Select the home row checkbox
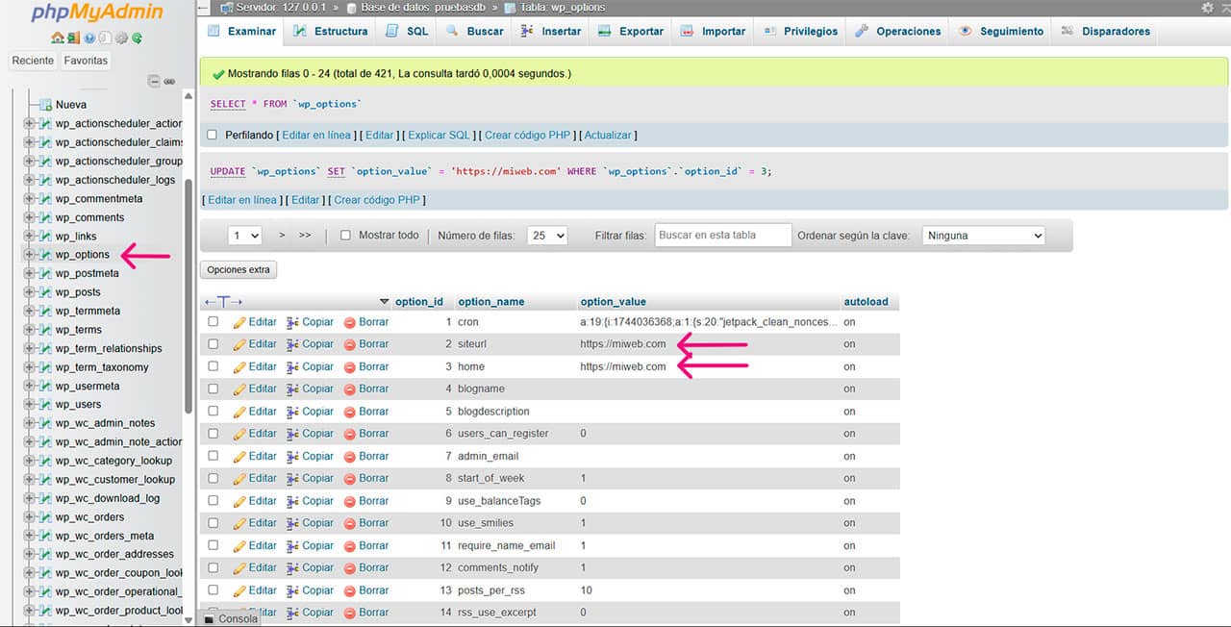Image resolution: width=1231 pixels, height=627 pixels. (x=214, y=367)
